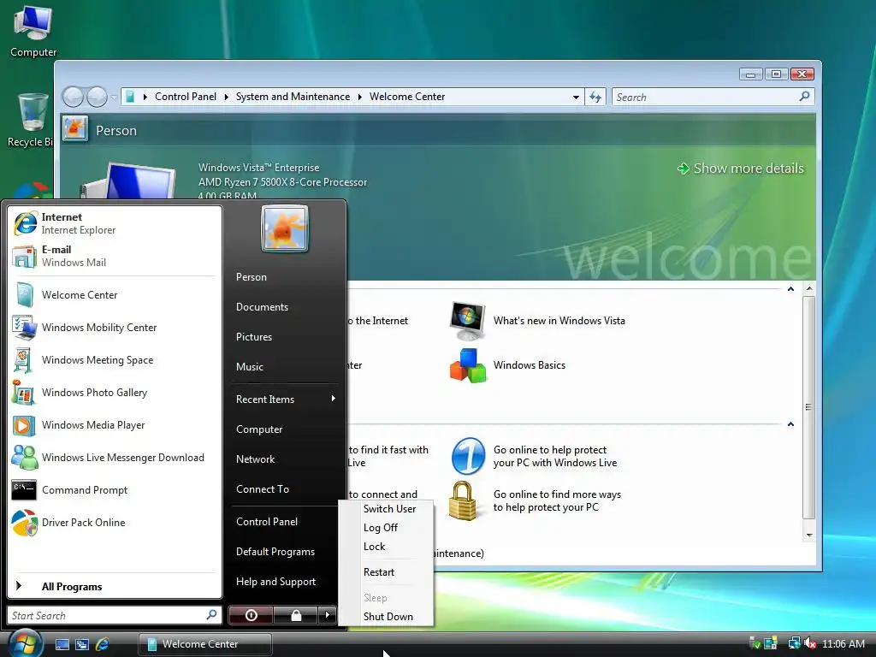Click the network tray icon
The width and height of the screenshot is (876, 657).
click(793, 643)
